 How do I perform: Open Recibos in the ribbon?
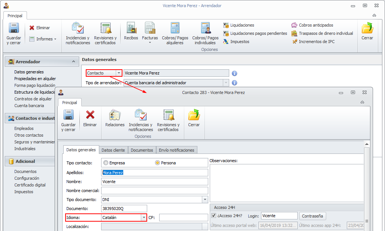pos(131,31)
